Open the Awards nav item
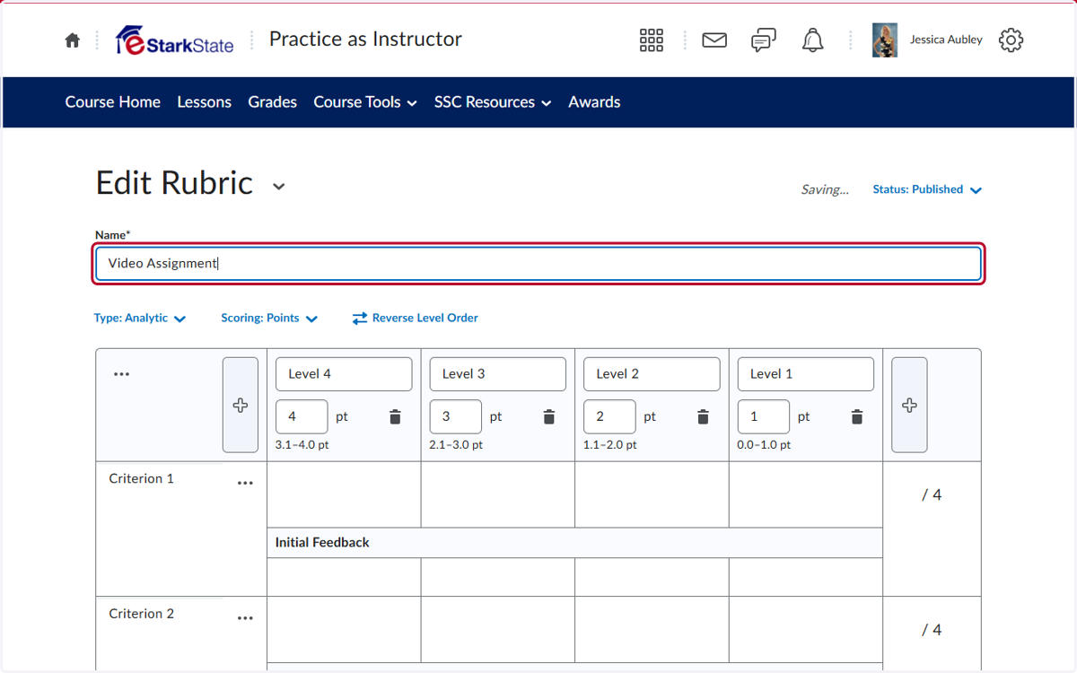Screen dimensions: 1077x673 tap(594, 102)
